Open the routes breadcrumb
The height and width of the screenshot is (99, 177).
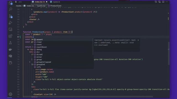click(19, 6)
